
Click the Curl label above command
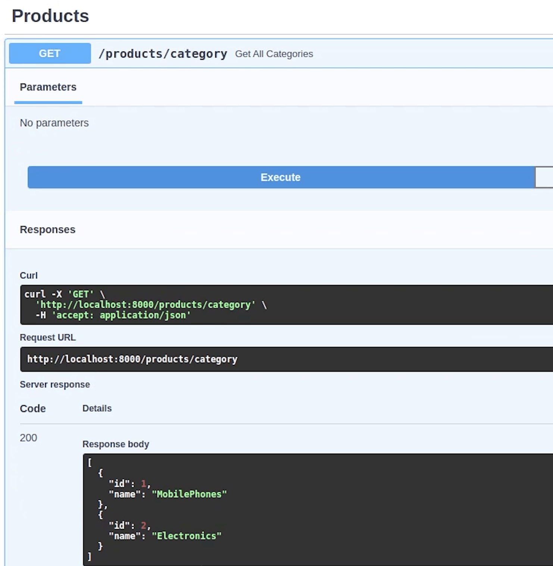[x=29, y=275]
